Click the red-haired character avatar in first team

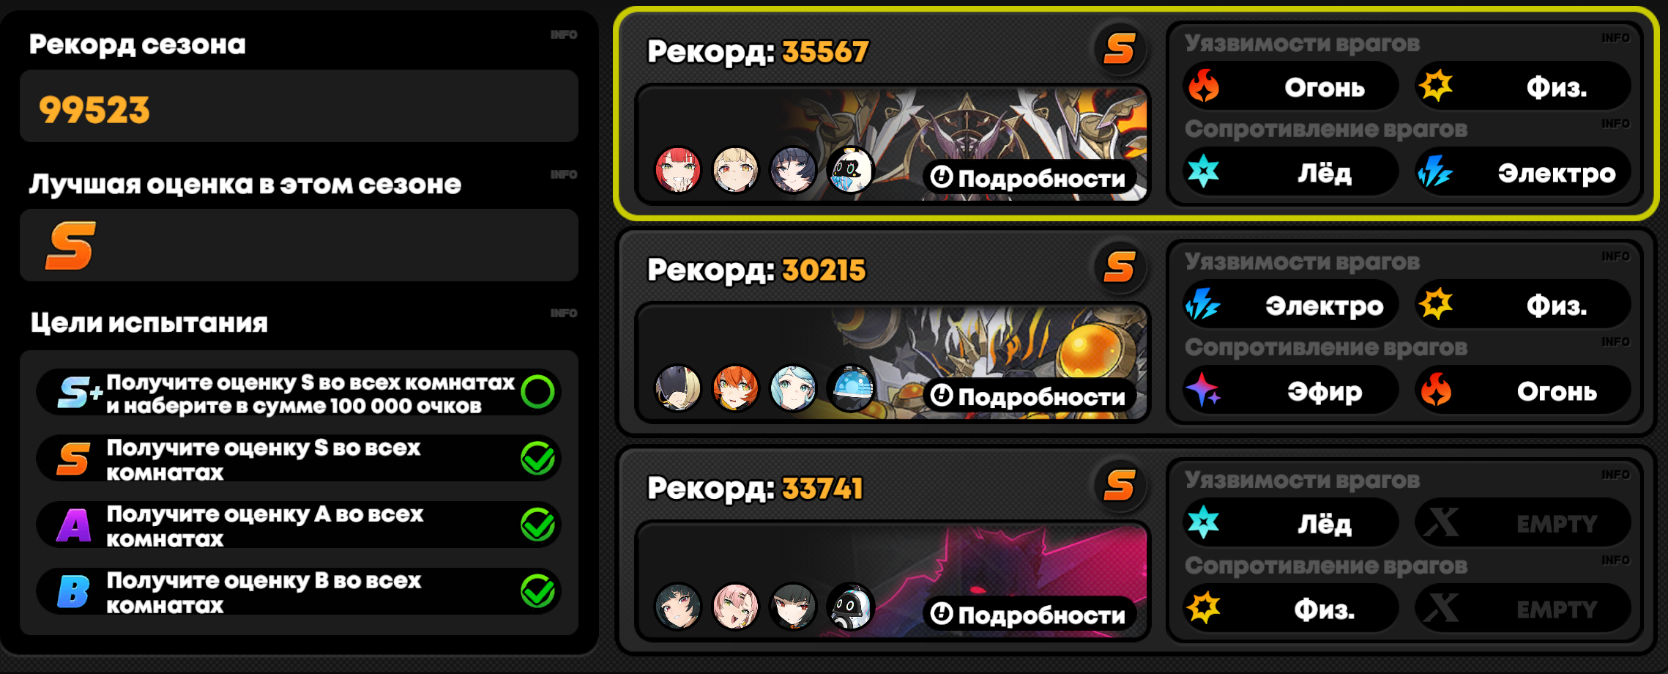coord(678,170)
